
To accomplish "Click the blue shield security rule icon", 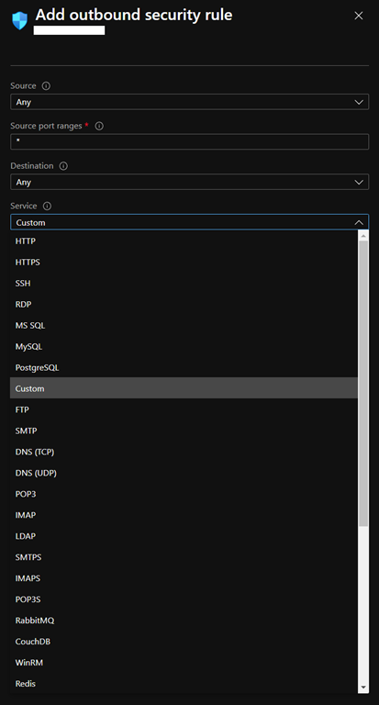I will [20, 20].
